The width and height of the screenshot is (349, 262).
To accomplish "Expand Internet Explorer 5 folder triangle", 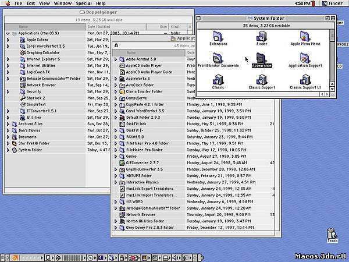I will [x=8, y=59].
